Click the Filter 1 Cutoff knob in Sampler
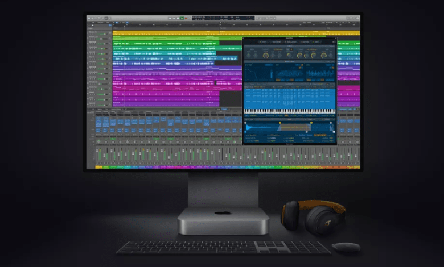 tap(266, 55)
